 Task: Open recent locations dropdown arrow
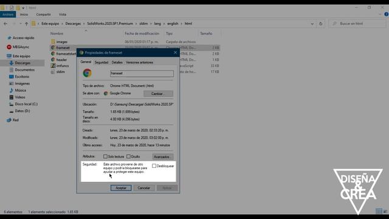point(20,24)
